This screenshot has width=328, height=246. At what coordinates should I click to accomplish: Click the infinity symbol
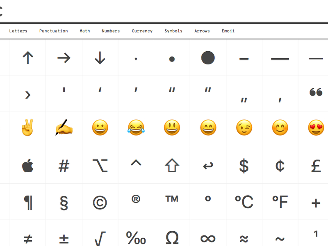(208, 237)
